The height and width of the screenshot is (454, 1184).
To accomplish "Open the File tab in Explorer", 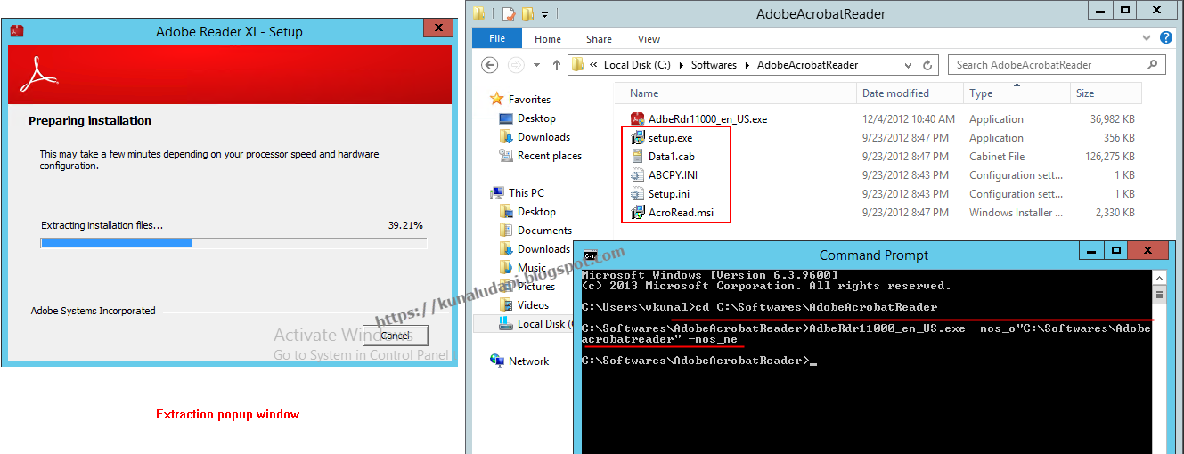I will (497, 39).
